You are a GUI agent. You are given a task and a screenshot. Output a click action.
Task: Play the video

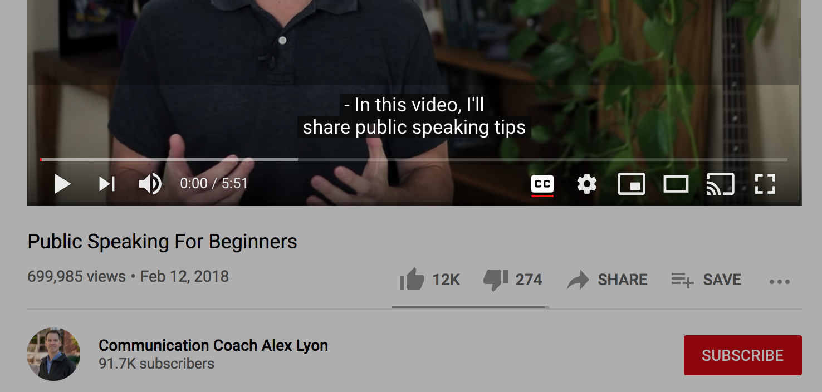coord(62,184)
